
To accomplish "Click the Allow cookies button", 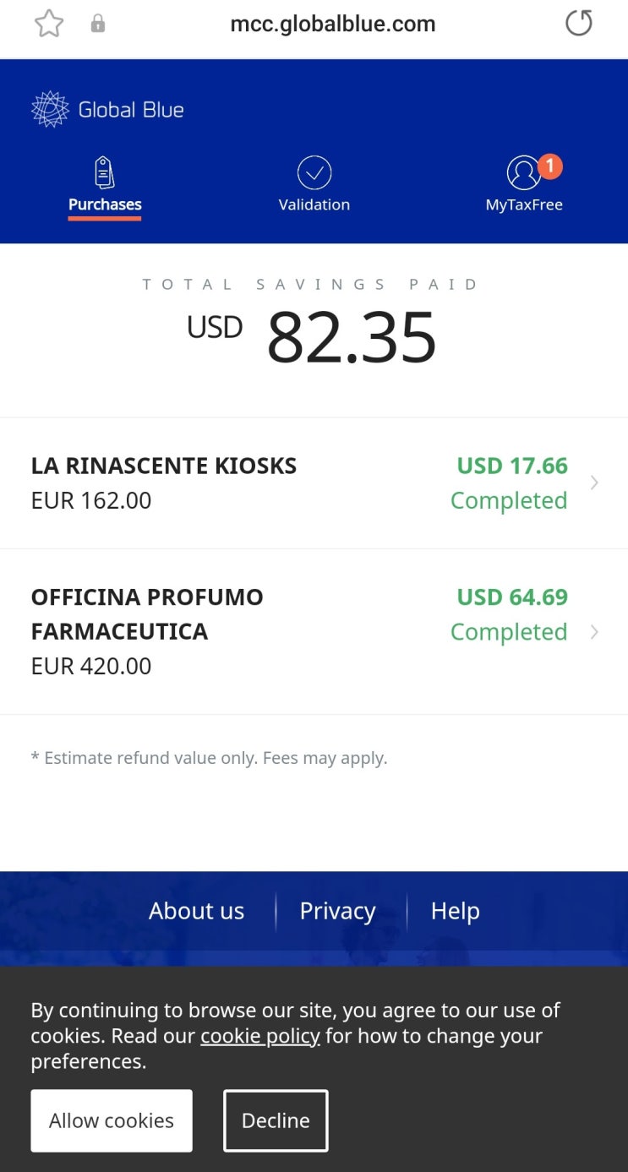I will (112, 1120).
